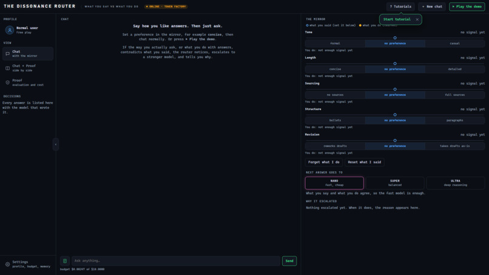Set Structure preference to bullets
The height and width of the screenshot is (275, 489).
point(335,120)
